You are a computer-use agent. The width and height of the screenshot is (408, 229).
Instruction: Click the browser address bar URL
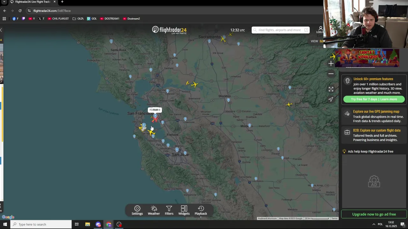[x=52, y=10]
